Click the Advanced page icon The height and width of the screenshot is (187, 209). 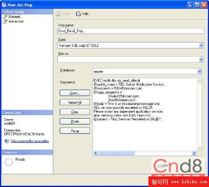(5, 21)
